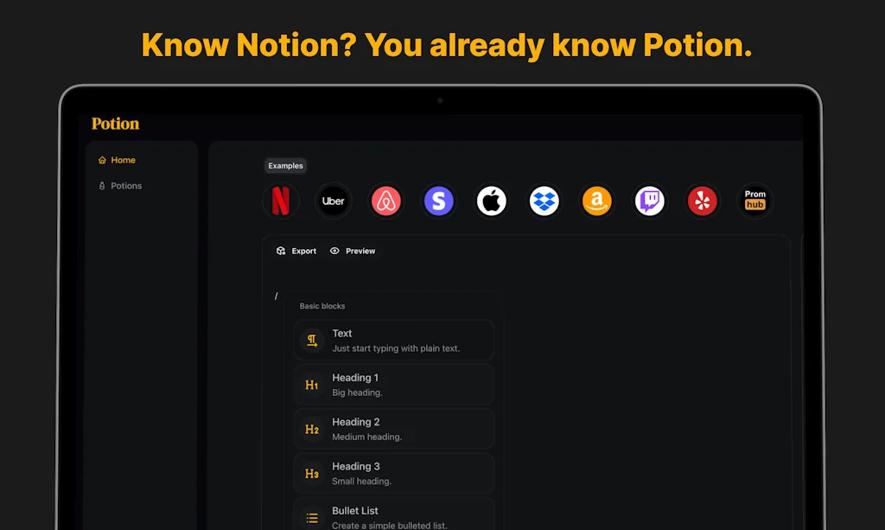The height and width of the screenshot is (530, 885).
Task: Insert a Text block from Basic blocks
Action: (x=393, y=340)
